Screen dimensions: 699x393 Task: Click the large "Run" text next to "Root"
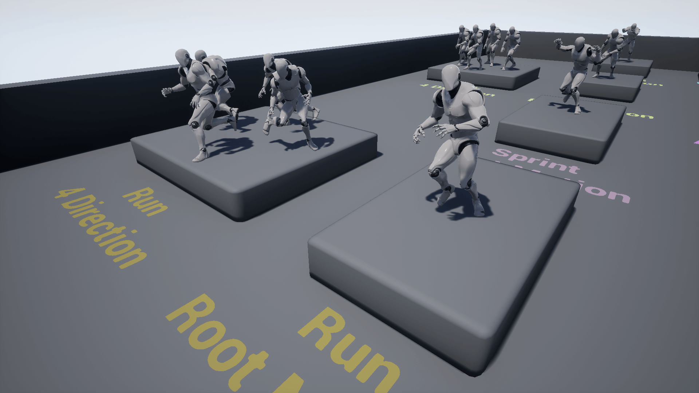click(349, 349)
